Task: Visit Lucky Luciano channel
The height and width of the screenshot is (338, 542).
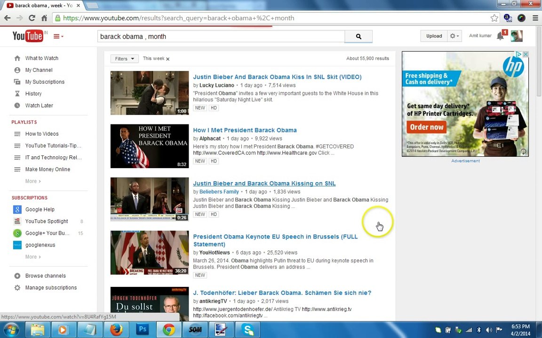Action: coord(217,85)
